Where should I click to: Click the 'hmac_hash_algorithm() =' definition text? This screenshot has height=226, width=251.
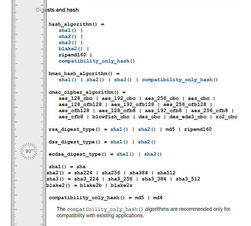pos(84,74)
